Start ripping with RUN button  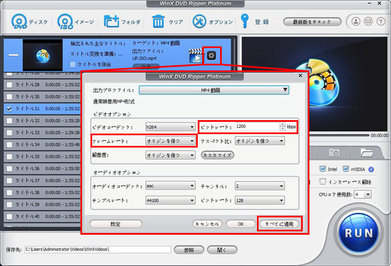point(359,234)
